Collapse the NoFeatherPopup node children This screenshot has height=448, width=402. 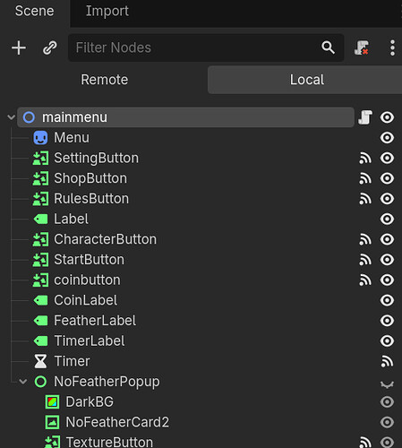point(23,382)
